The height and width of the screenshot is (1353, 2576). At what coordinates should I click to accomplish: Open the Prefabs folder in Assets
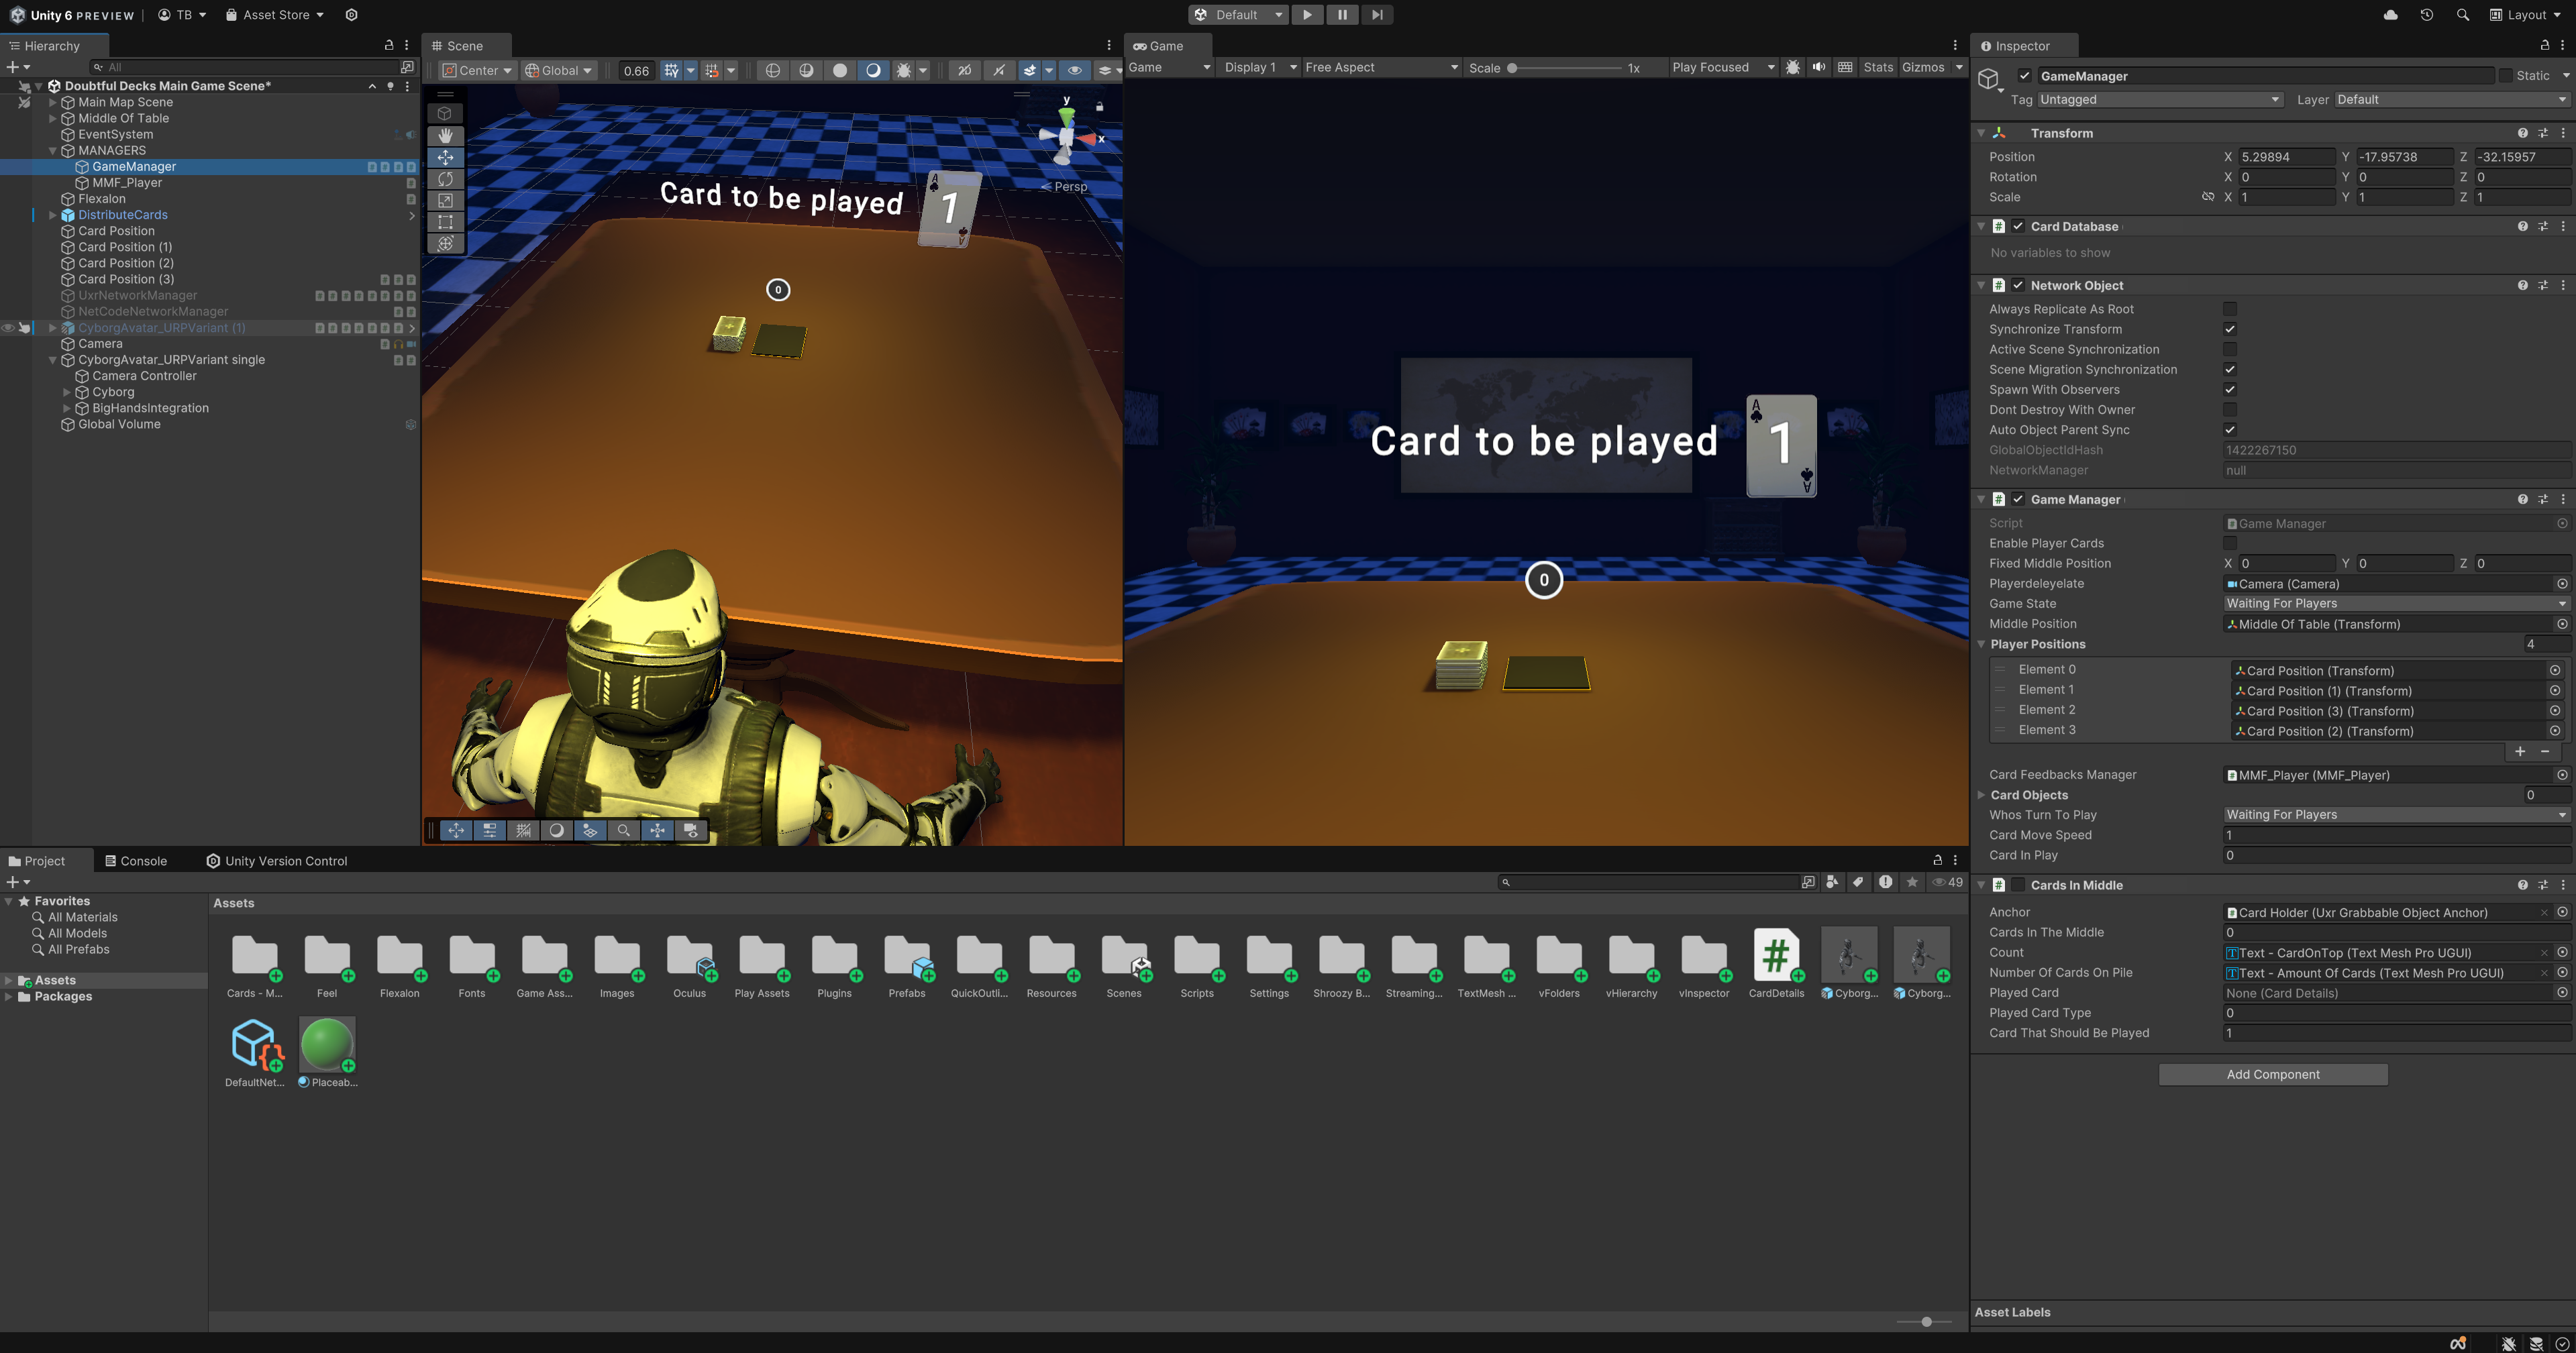click(x=907, y=962)
